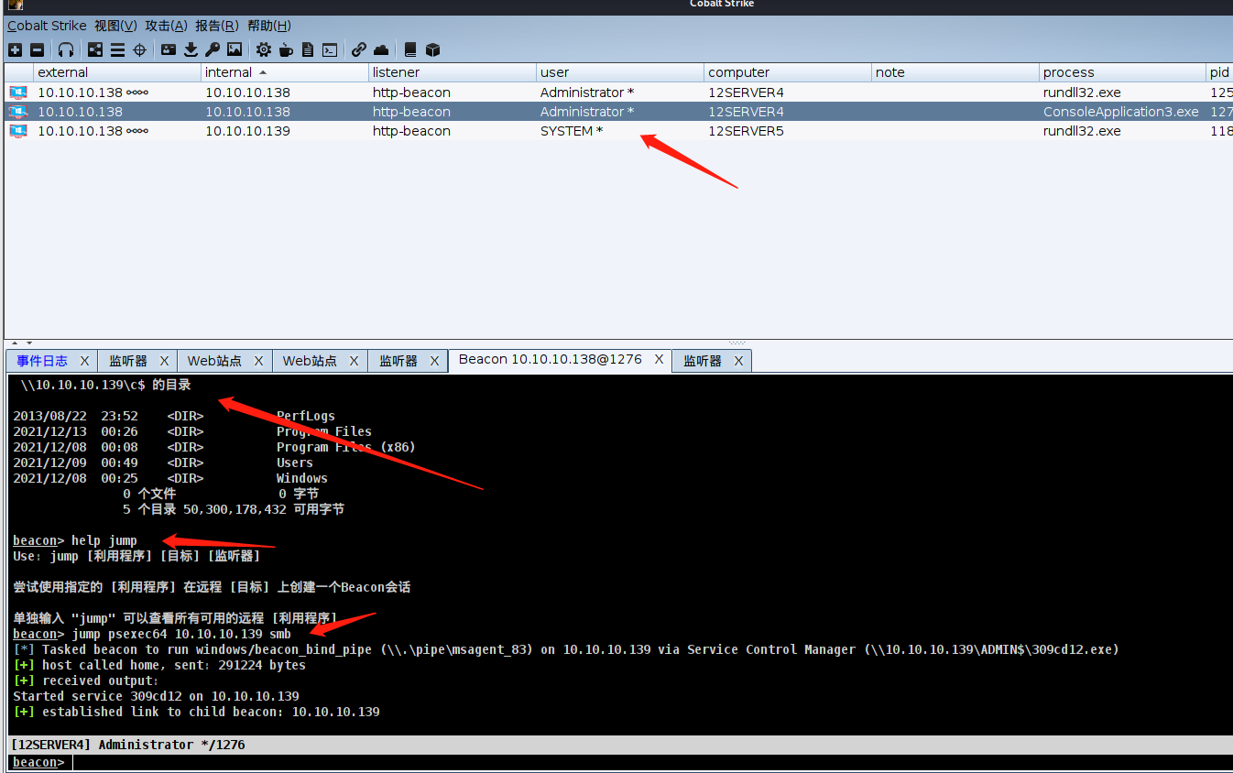Click the Users directory entry in console
Viewport: 1233px width, 773px height.
[295, 463]
